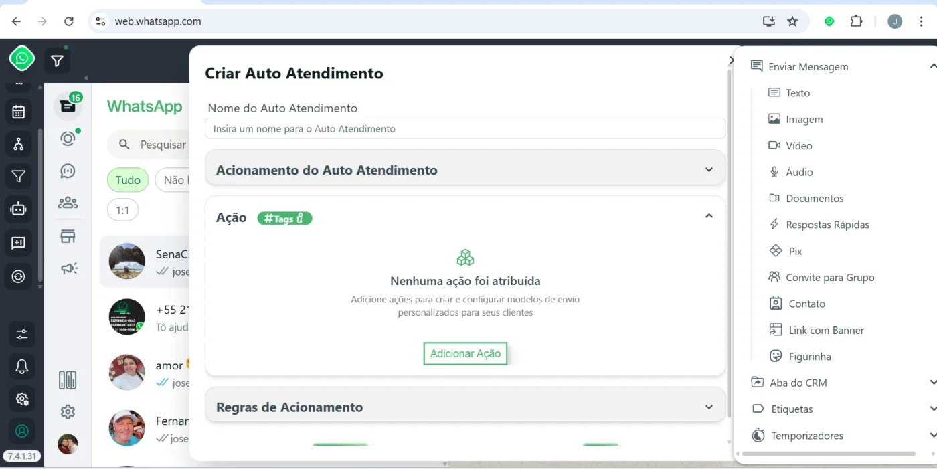Select Áudio message action
Image resolution: width=937 pixels, height=469 pixels.
pyautogui.click(x=790, y=172)
